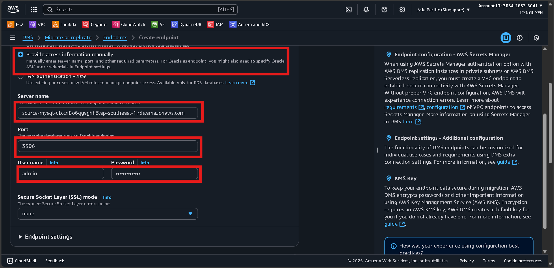Open the S3 service shortcut
The width and height of the screenshot is (554, 268).
point(158,24)
